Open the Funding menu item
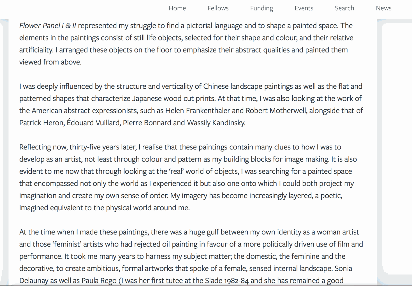 262,9
